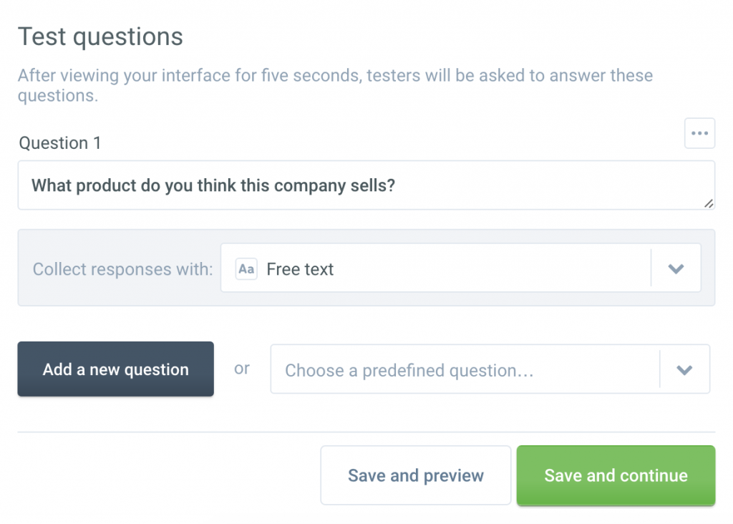733x524 pixels.
Task: Expand the Free text chevron arrow
Action: 676,269
